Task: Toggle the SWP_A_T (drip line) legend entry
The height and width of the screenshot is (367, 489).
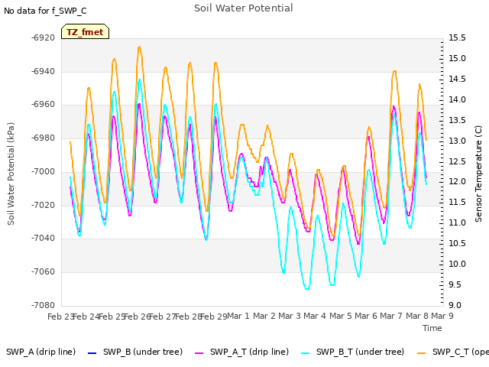Action: coord(241,352)
